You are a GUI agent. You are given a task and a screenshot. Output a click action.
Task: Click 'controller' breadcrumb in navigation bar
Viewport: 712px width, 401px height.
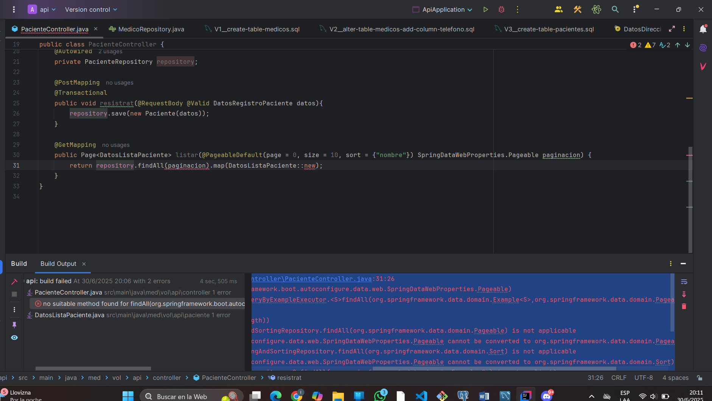coord(166,378)
